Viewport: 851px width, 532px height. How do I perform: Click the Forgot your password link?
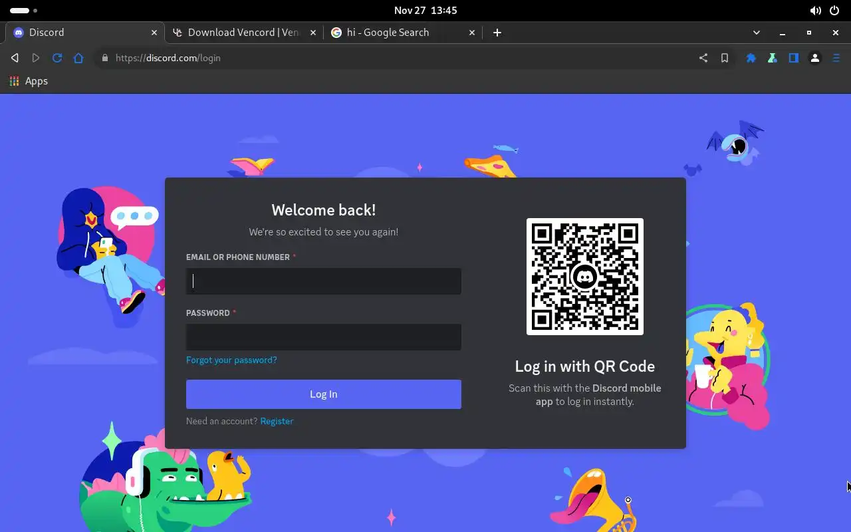pyautogui.click(x=231, y=360)
